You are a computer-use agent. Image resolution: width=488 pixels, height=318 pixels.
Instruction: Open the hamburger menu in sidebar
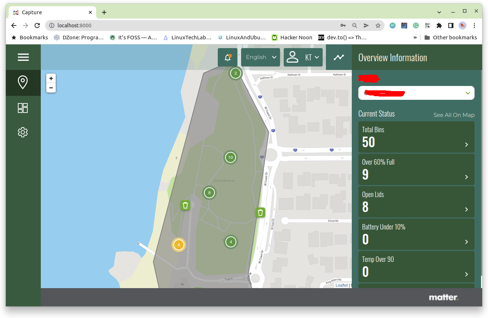coord(23,57)
